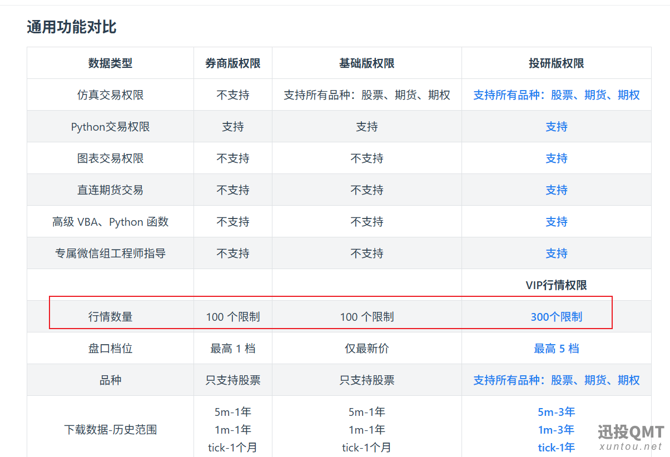The image size is (670, 457).
Task: Click the 行情数量 row label
Action: coord(110,317)
